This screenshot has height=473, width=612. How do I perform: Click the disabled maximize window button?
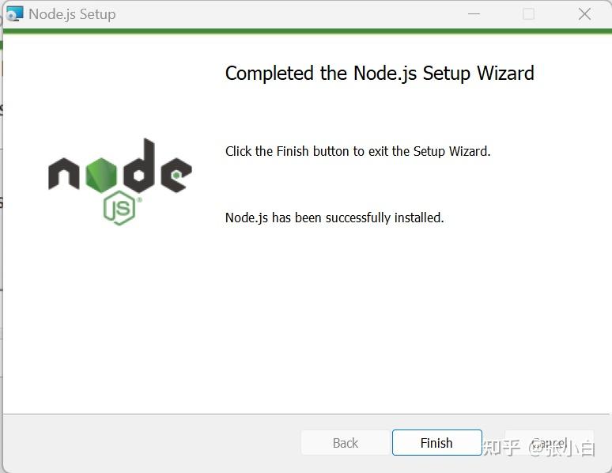[x=529, y=14]
